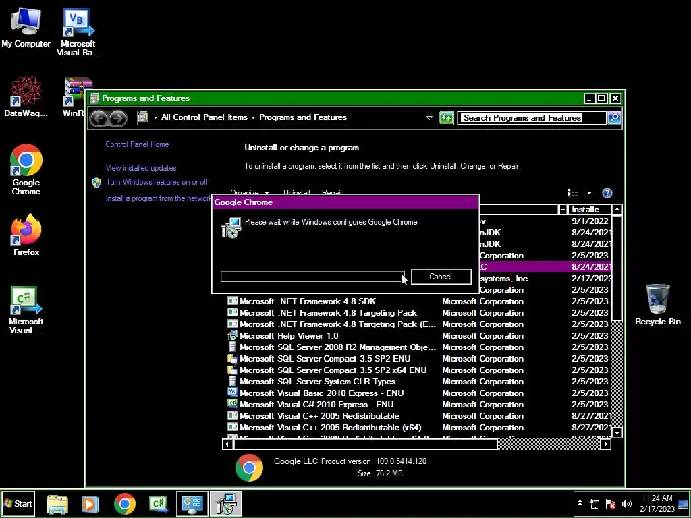The width and height of the screenshot is (691, 518).
Task: Select Windows Installer taskbar button
Action: (x=225, y=504)
